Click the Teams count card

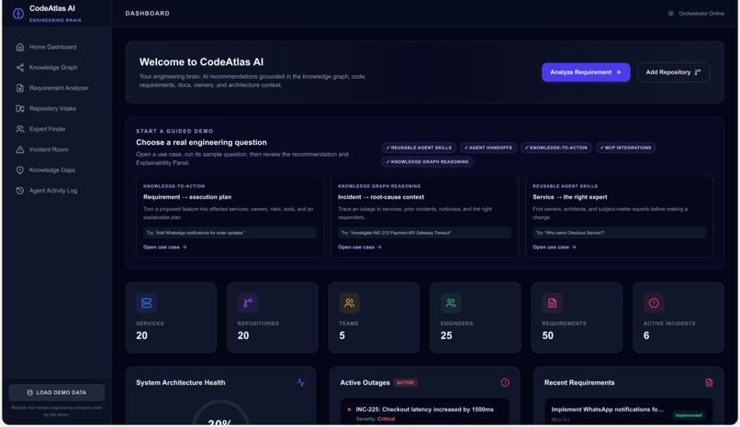pos(374,317)
